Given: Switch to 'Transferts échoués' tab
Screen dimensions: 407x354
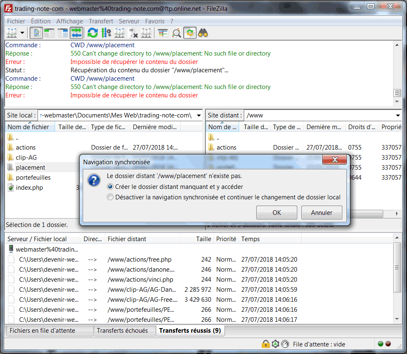Looking at the screenshot, I should coord(124,331).
